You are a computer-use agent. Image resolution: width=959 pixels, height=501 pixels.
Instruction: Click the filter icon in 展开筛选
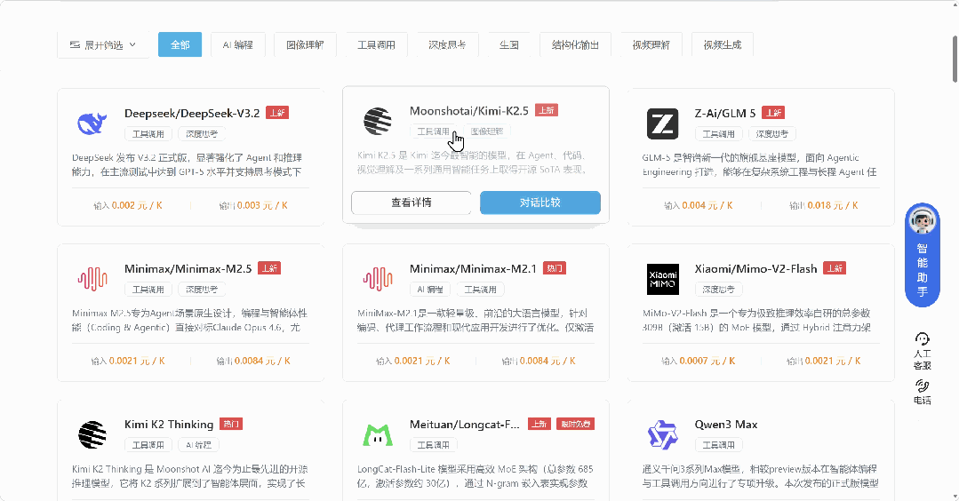click(x=75, y=44)
